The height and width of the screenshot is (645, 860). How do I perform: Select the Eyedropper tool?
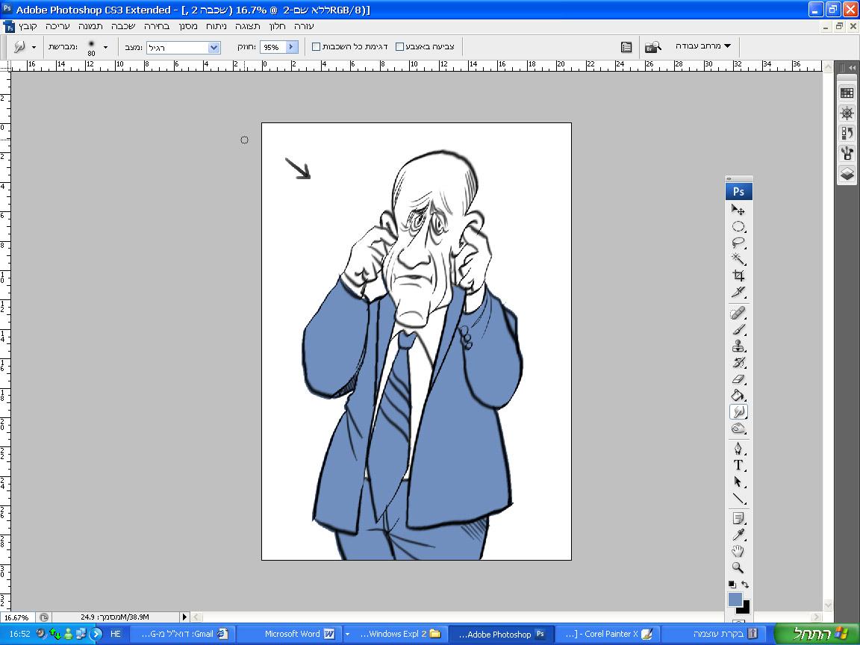click(738, 535)
